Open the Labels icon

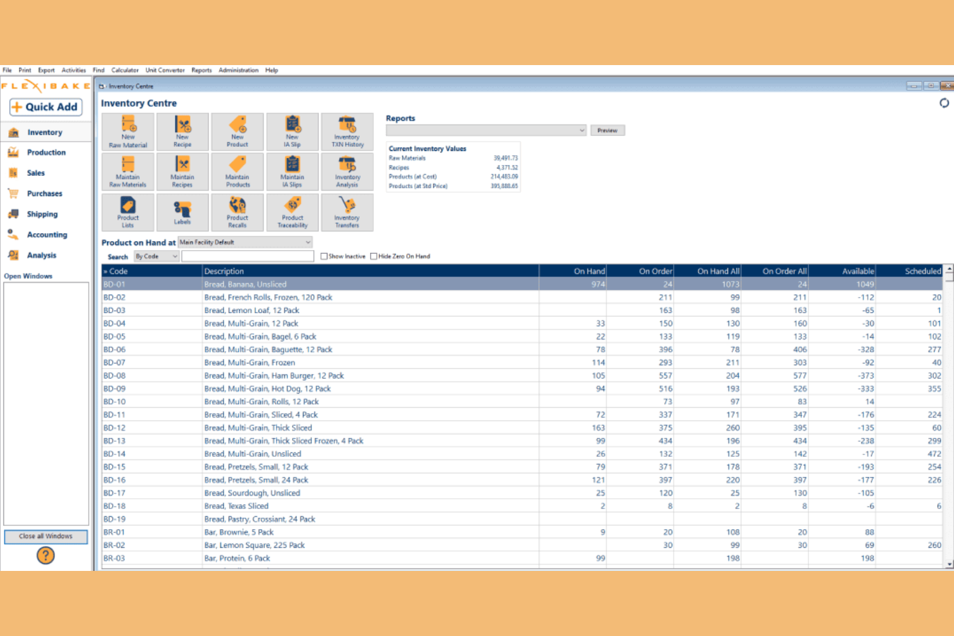pyautogui.click(x=182, y=213)
